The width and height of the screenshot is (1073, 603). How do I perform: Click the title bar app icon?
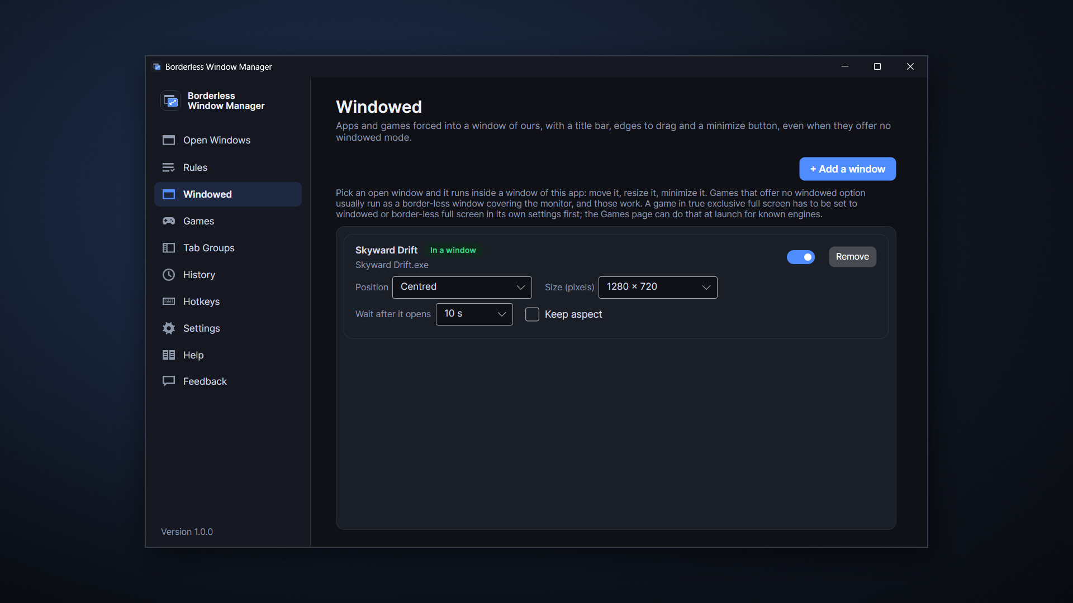point(156,66)
